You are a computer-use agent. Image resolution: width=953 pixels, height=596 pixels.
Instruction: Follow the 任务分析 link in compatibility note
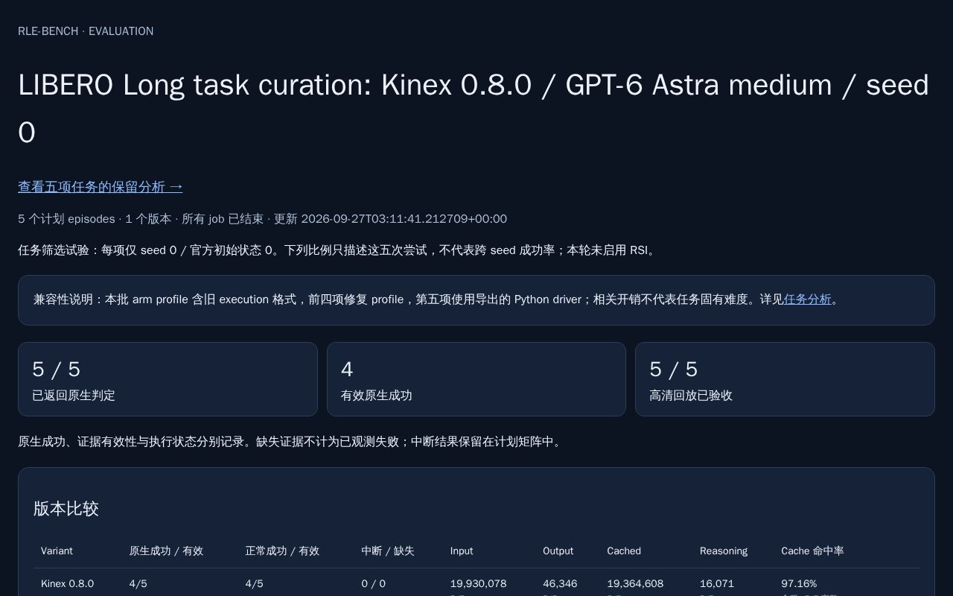pos(807,299)
